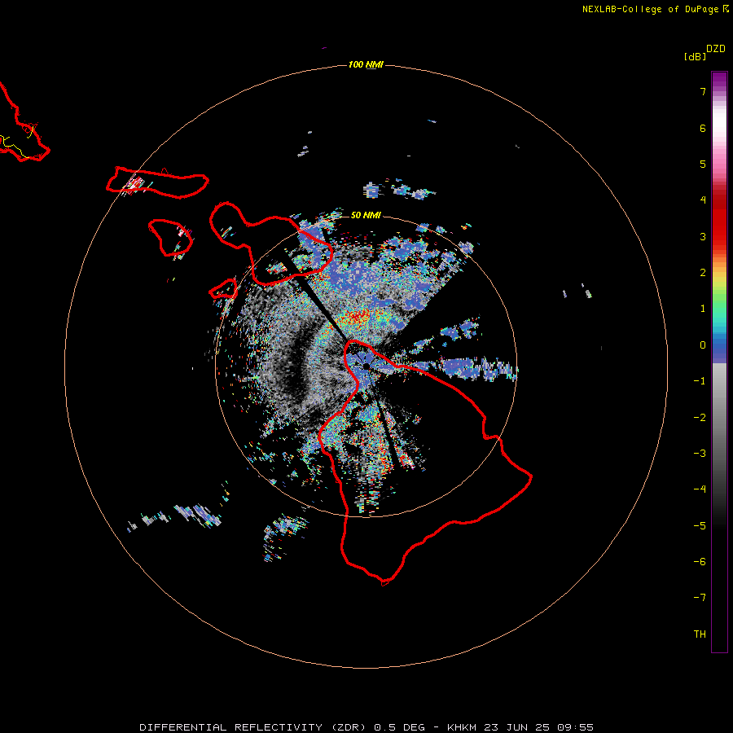Click the 5 value on the color scale
Viewport: 733px width, 733px height.
[703, 164]
